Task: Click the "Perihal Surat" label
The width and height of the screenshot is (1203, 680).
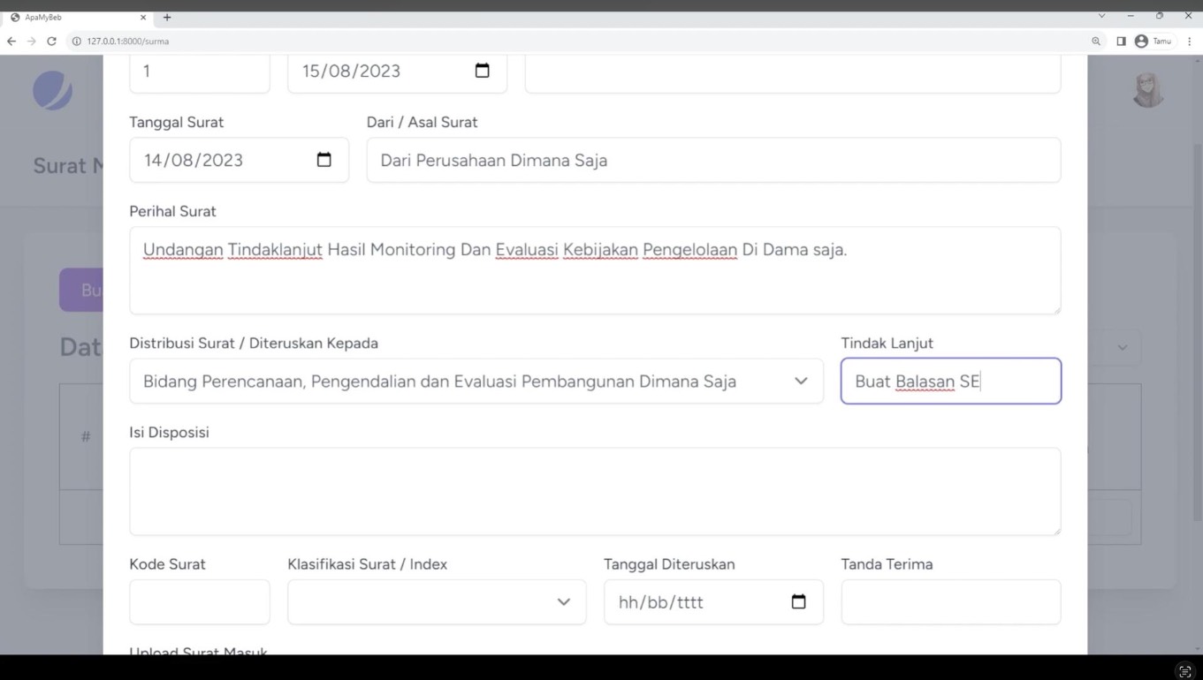Action: pos(172,211)
